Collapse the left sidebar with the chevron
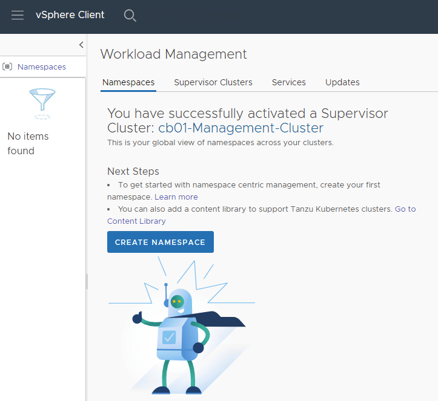This screenshot has height=401, width=438. click(81, 45)
